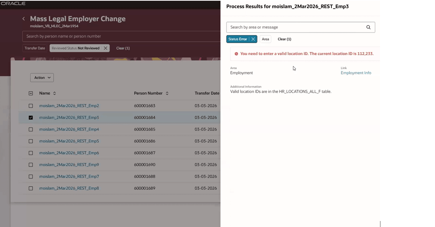Select person number 600001683
The image size is (435, 227).
coord(145,106)
